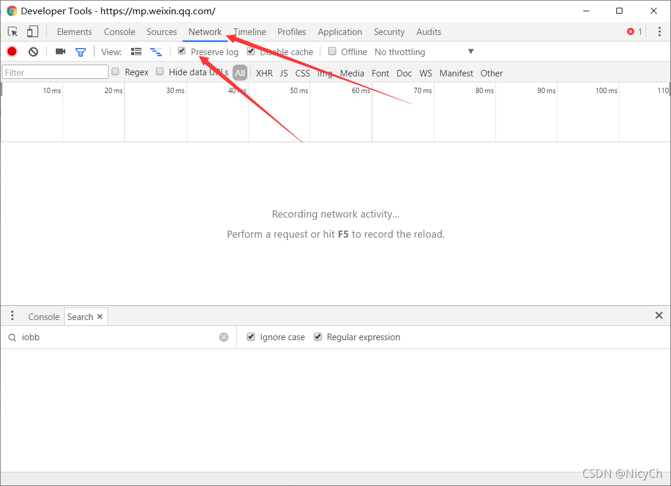Switch to large request rows view icon
The height and width of the screenshot is (486, 671).
(x=136, y=52)
